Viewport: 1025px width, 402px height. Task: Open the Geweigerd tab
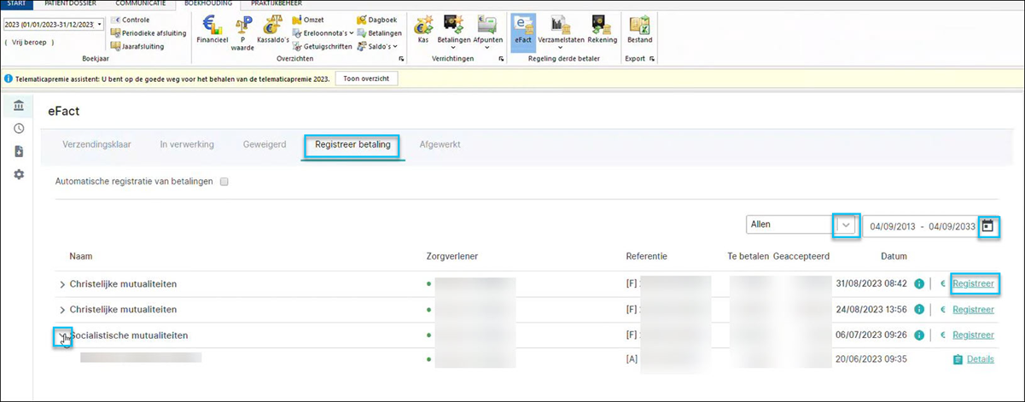tap(265, 145)
